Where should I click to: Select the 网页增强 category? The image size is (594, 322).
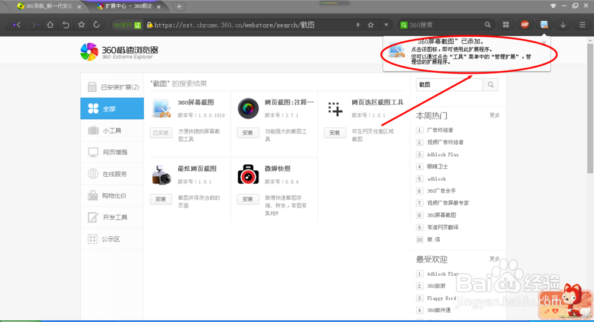pos(112,152)
